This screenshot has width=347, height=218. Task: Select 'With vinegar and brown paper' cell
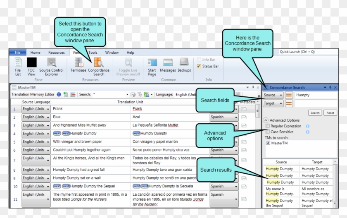coord(90,142)
